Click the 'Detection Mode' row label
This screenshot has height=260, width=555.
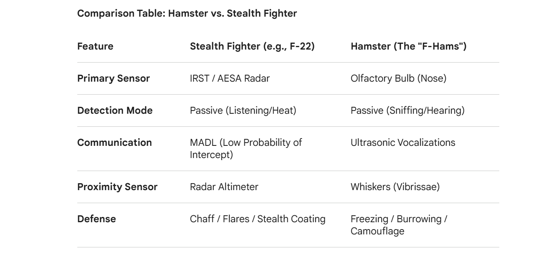(x=115, y=110)
